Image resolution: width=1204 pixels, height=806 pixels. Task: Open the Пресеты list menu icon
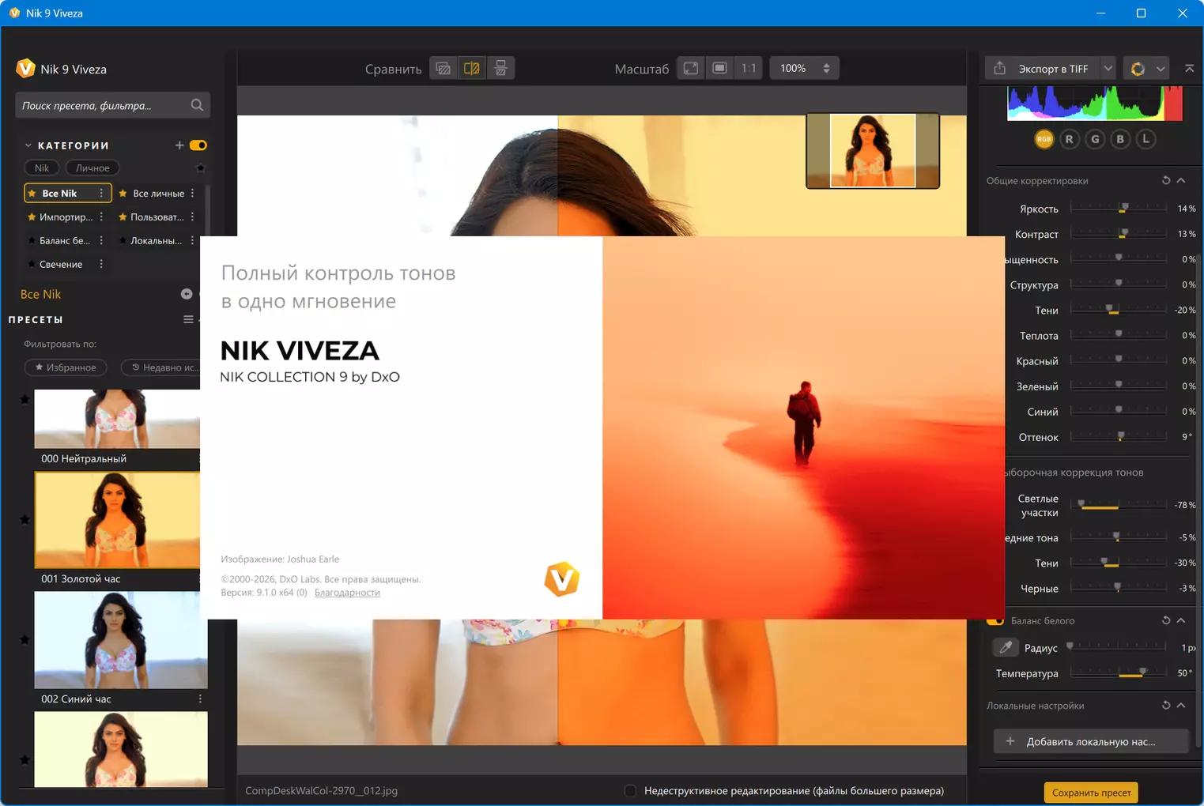tap(188, 320)
